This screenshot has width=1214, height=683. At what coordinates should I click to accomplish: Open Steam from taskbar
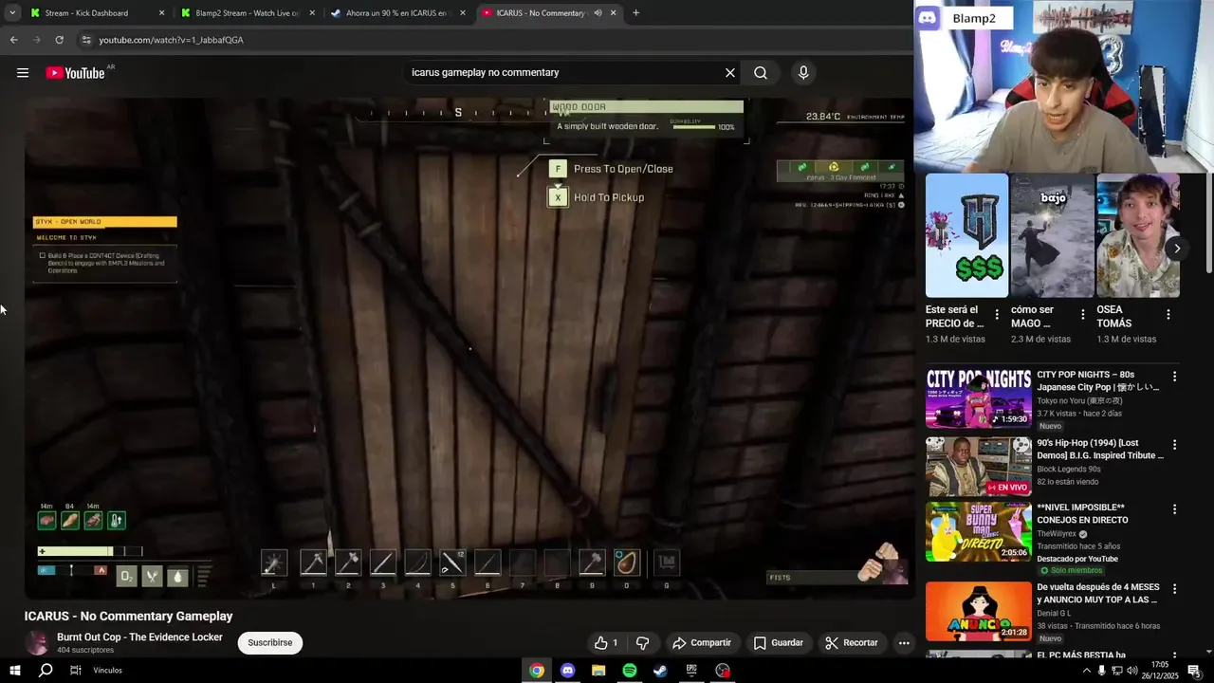pyautogui.click(x=660, y=671)
